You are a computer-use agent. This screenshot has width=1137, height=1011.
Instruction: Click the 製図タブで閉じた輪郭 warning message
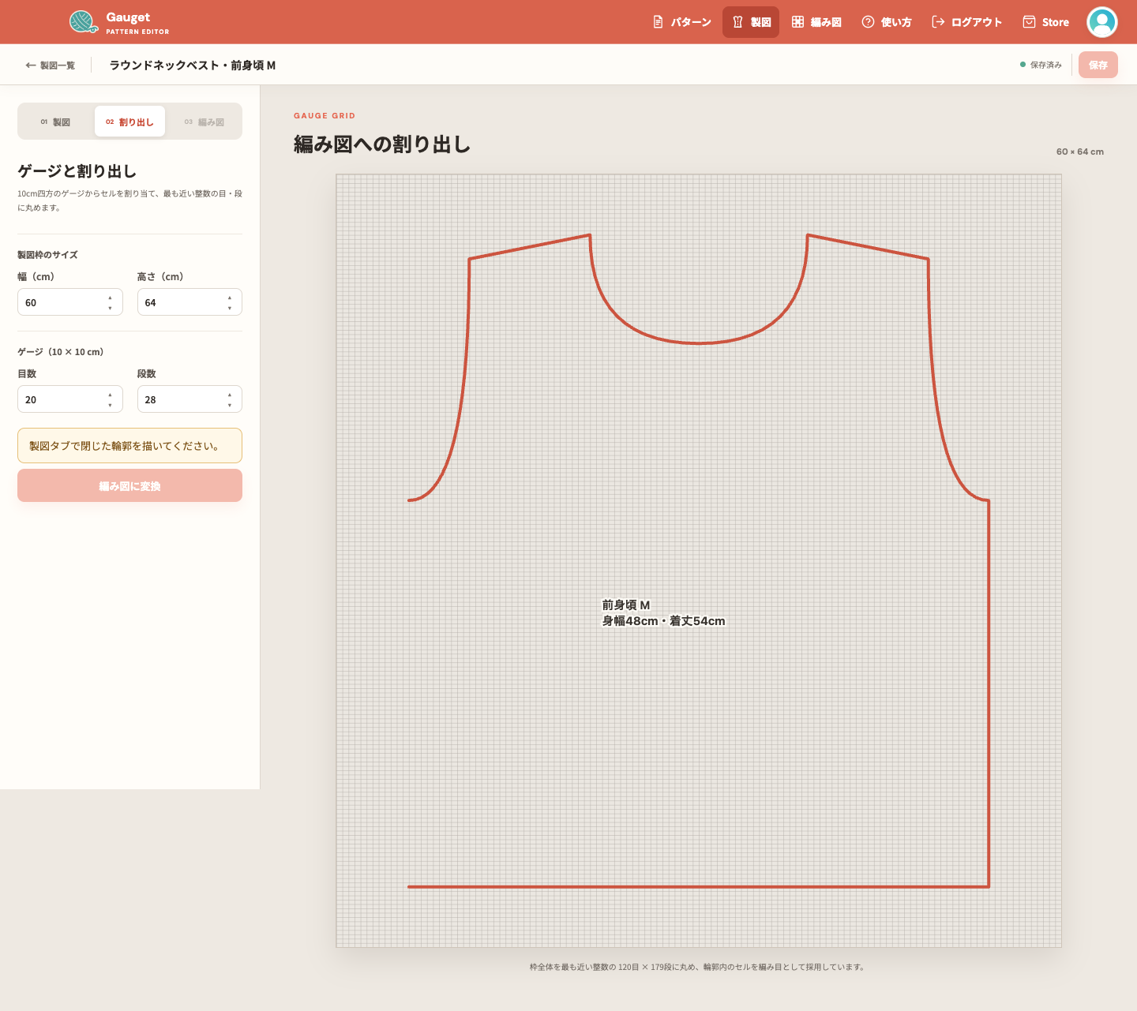coord(129,446)
